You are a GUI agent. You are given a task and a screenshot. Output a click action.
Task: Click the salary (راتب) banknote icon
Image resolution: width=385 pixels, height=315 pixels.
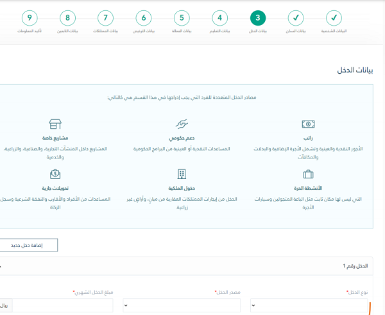click(308, 124)
